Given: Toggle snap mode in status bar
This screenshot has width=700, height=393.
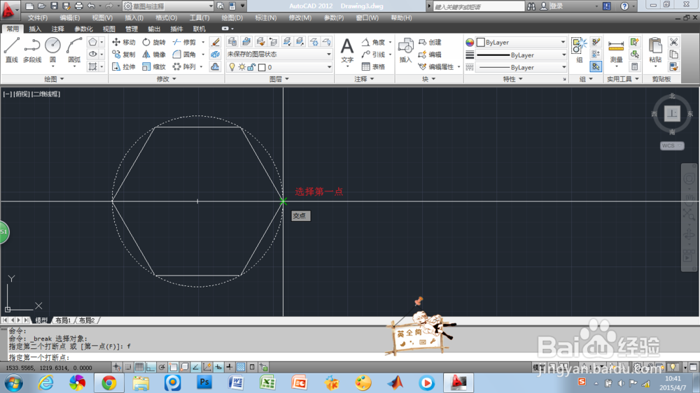Looking at the screenshot, I should point(127,367).
